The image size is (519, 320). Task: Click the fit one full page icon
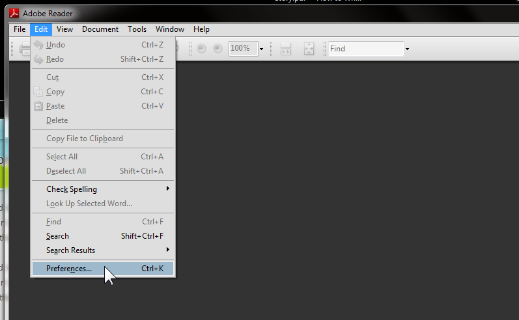pos(309,49)
